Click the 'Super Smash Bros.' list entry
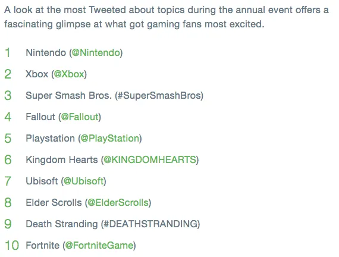339x257 pixels. point(68,95)
